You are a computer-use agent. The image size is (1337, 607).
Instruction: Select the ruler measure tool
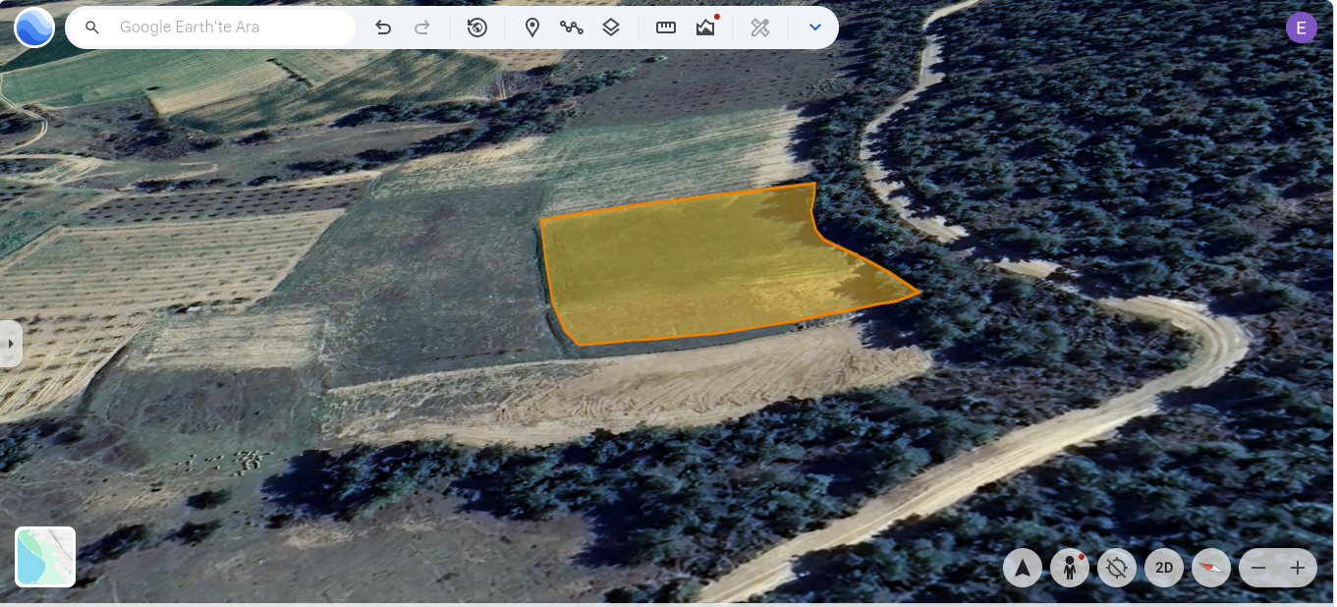point(666,28)
